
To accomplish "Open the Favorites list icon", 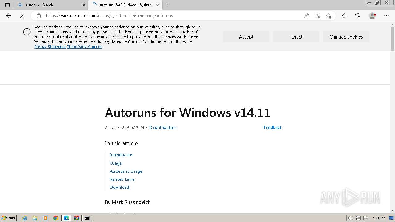I will point(344,16).
